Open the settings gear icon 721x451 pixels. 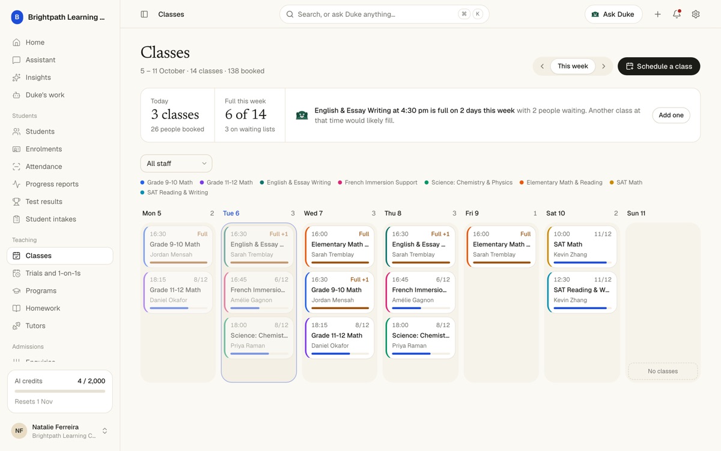coord(696,14)
